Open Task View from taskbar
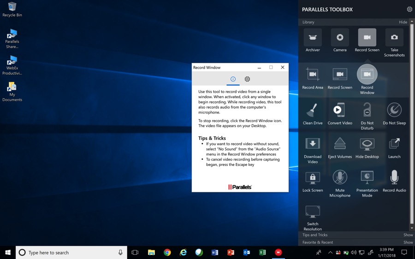The height and width of the screenshot is (259, 415). click(x=135, y=253)
